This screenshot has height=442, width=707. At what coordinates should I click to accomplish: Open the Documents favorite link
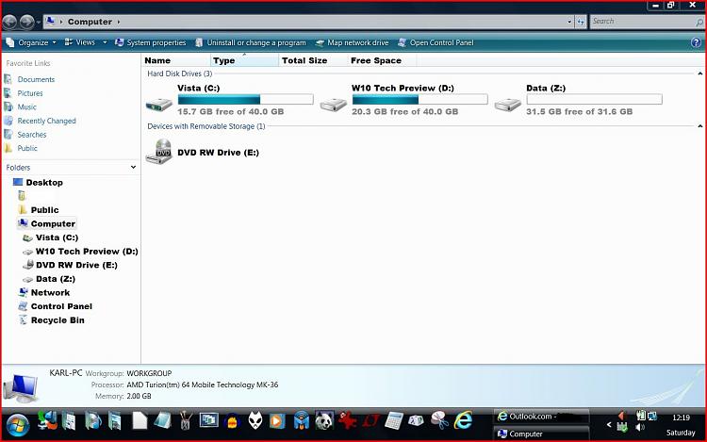(x=36, y=79)
